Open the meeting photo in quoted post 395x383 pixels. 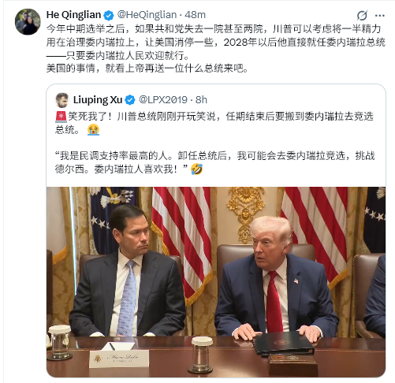[216, 282]
